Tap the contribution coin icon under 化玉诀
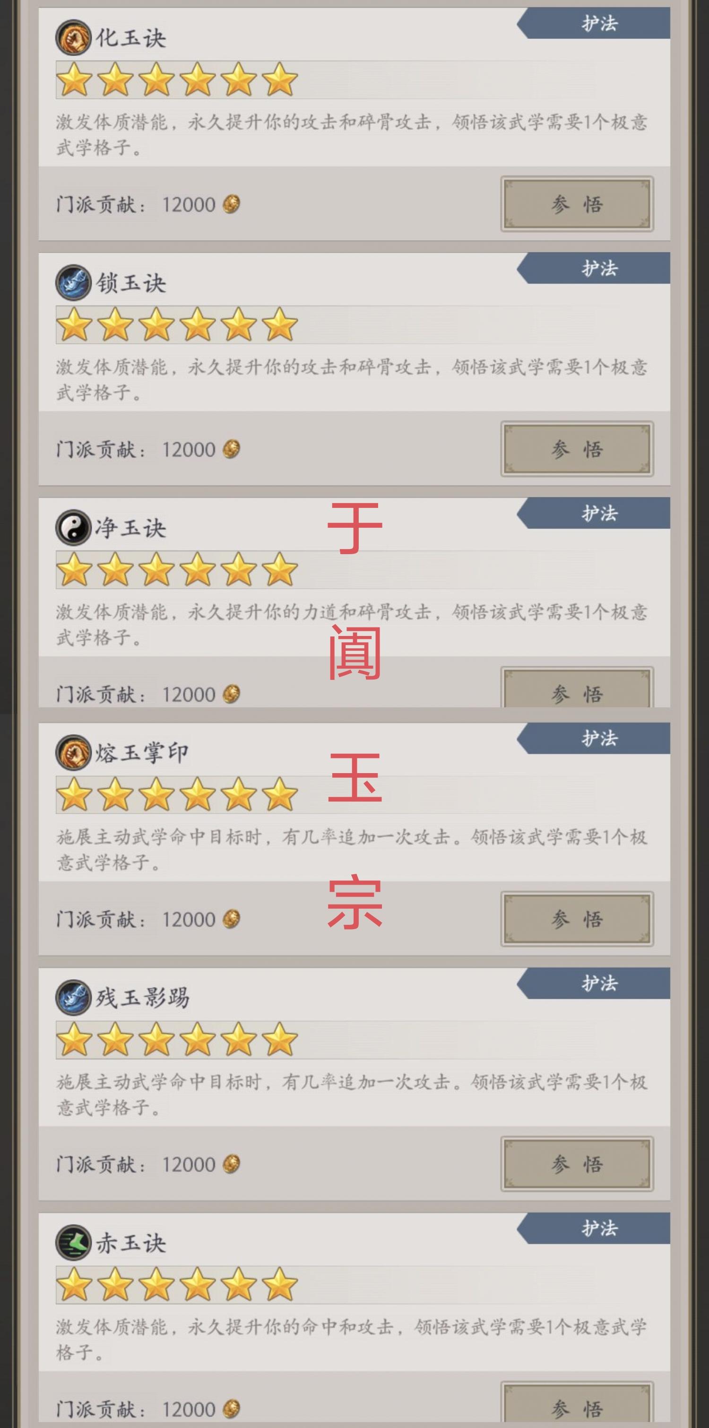This screenshot has width=709, height=1428. pos(231,204)
